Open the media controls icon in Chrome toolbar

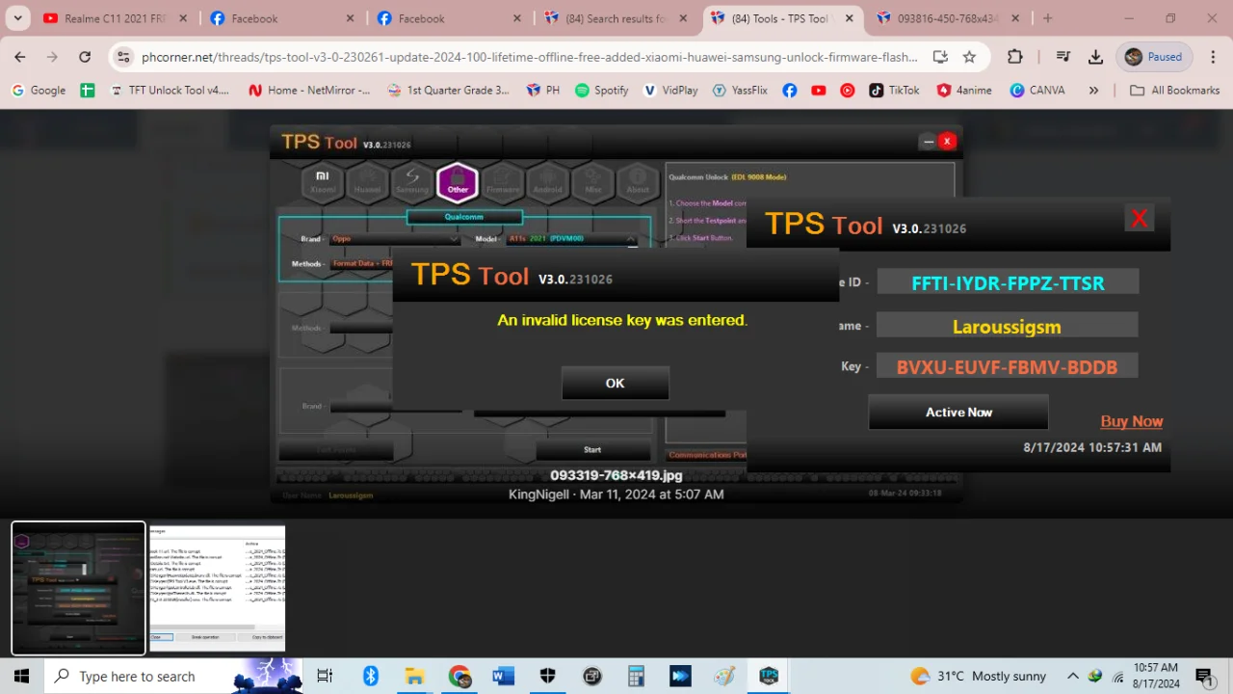(x=1062, y=57)
